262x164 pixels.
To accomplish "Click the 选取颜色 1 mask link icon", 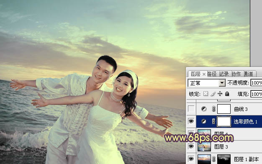I will [x=213, y=121].
